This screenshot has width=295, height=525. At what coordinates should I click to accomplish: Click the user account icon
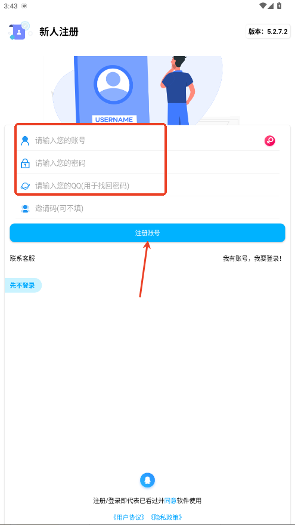(25, 141)
